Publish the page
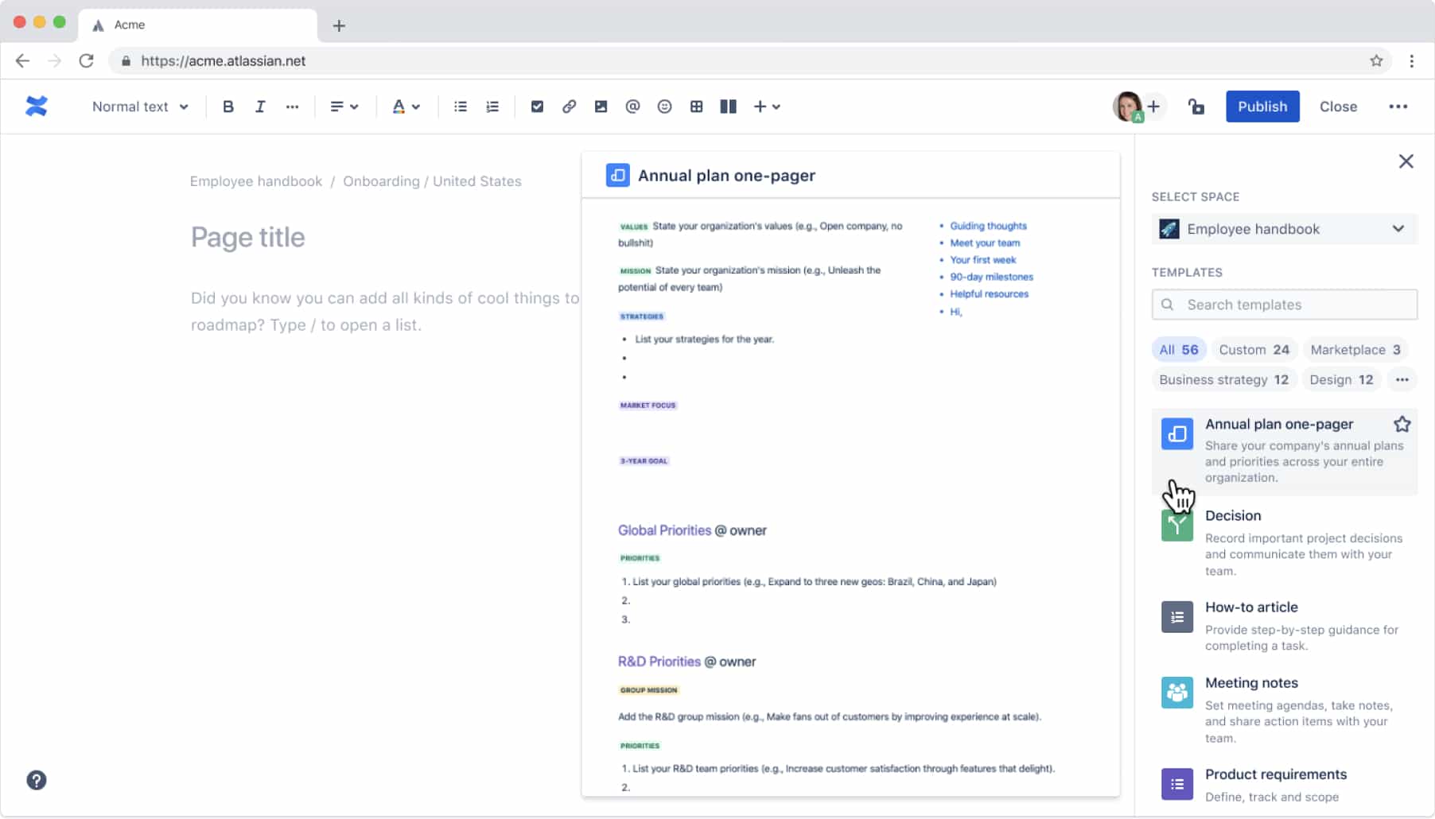Image resolution: width=1435 pixels, height=819 pixels. click(x=1262, y=106)
